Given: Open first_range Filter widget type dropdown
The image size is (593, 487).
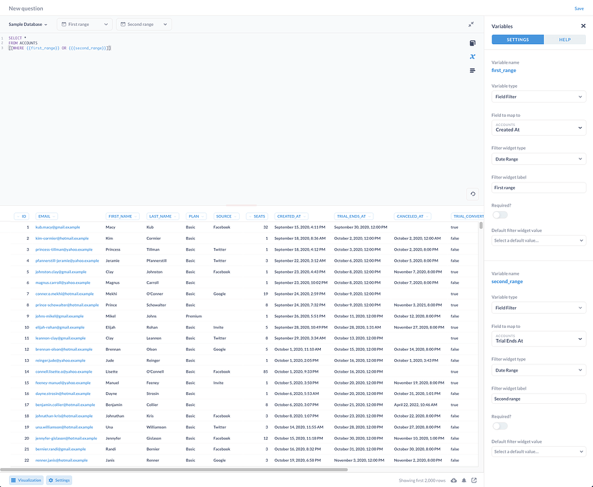Looking at the screenshot, I should coord(538,159).
